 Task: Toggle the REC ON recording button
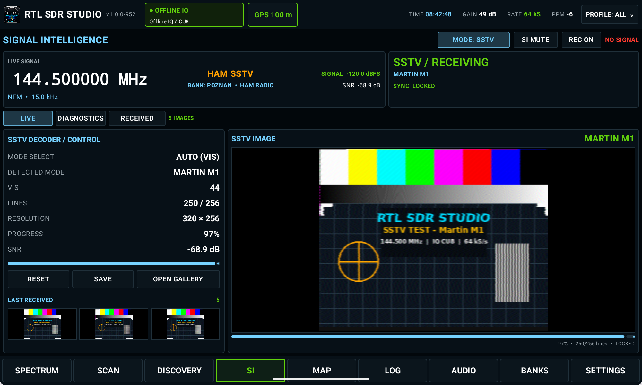pyautogui.click(x=581, y=40)
